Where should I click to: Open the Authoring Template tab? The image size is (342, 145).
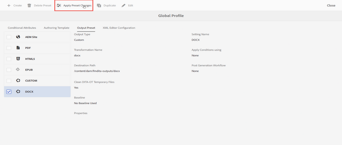point(56,28)
